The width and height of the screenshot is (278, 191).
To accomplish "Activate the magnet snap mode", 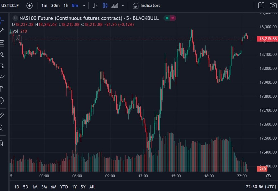I will pyautogui.click(x=1, y=142).
